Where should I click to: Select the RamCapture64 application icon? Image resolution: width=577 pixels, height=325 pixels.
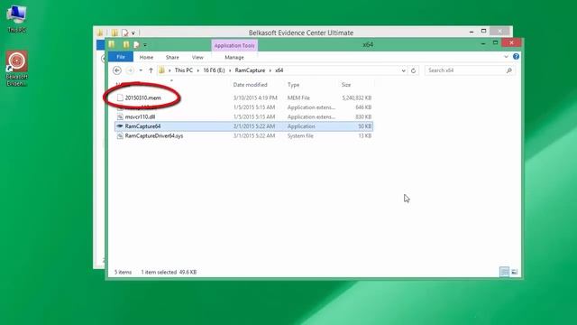(120, 126)
